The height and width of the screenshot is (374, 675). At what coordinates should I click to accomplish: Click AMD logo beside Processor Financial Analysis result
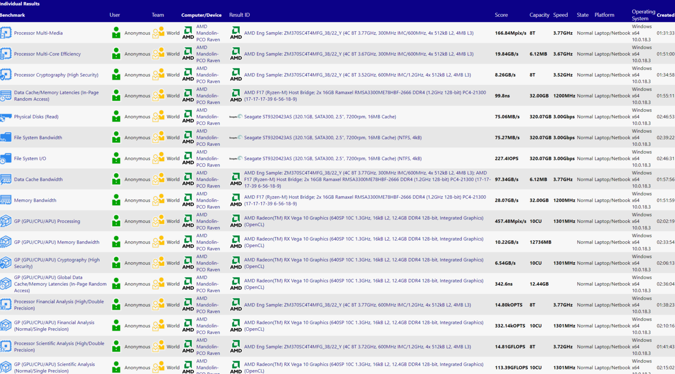point(236,305)
